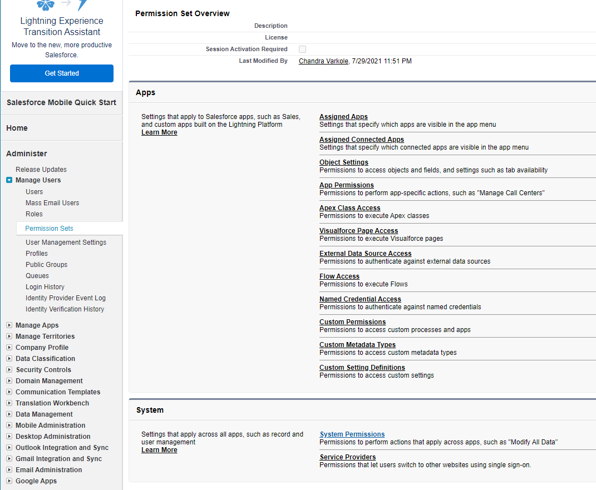The image size is (596, 490).
Task: Click Email Administration label text
Action: 48,470
